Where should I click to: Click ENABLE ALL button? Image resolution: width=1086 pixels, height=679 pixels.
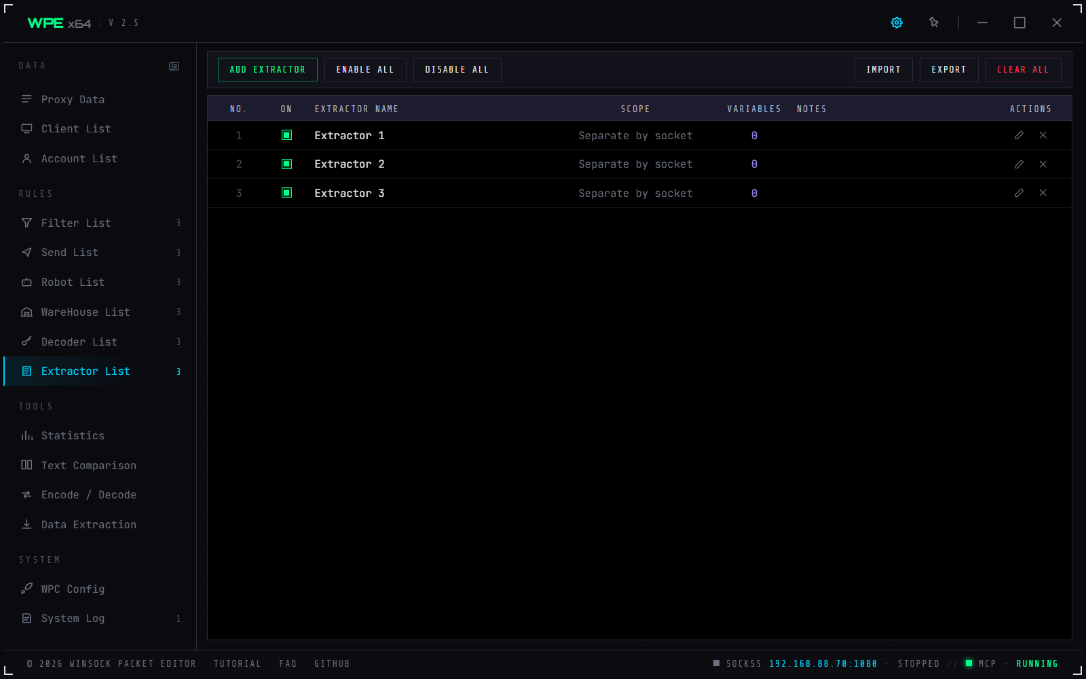click(365, 69)
